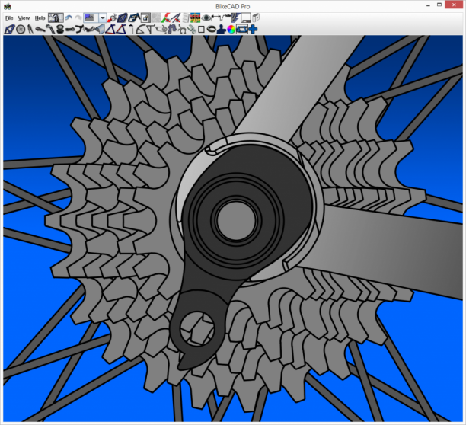Image resolution: width=466 pixels, height=425 pixels.
Task: Open the File menu
Action: [x=9, y=18]
